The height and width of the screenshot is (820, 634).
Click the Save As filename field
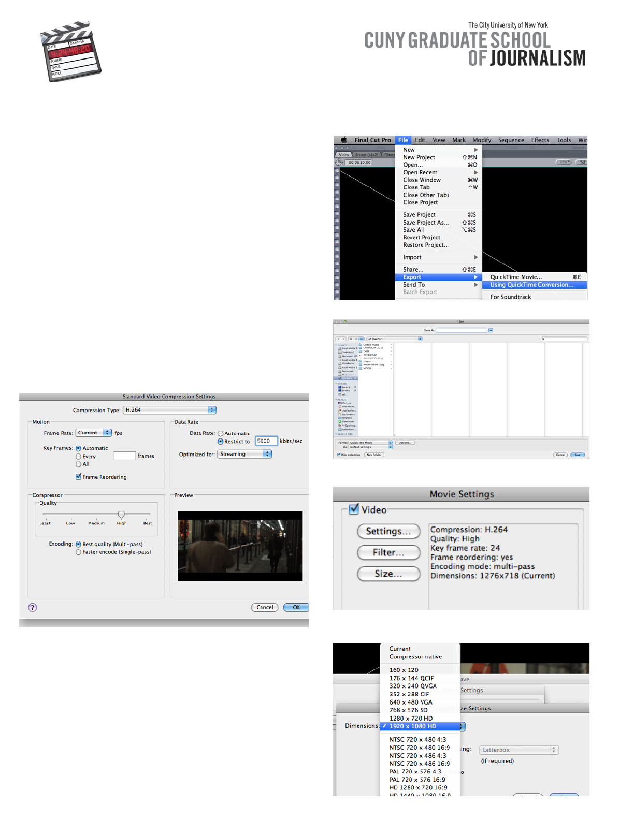[462, 330]
